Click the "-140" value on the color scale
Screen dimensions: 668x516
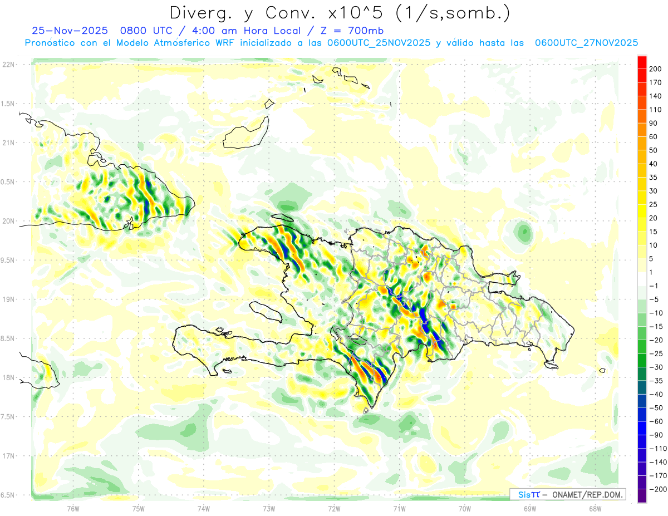[x=658, y=462]
